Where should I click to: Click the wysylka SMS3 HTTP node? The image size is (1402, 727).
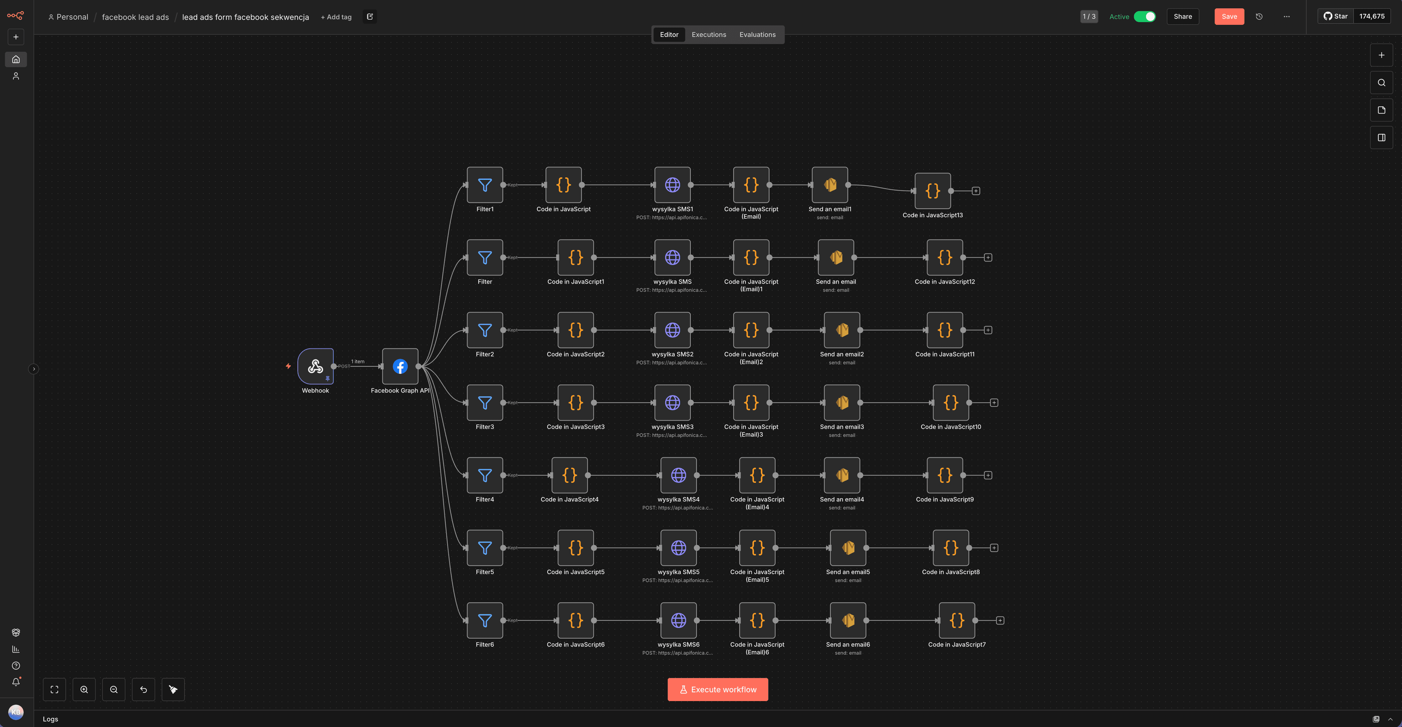[x=672, y=403]
